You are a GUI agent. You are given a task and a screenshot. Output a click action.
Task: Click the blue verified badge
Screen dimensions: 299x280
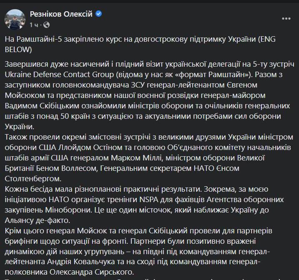click(x=99, y=14)
